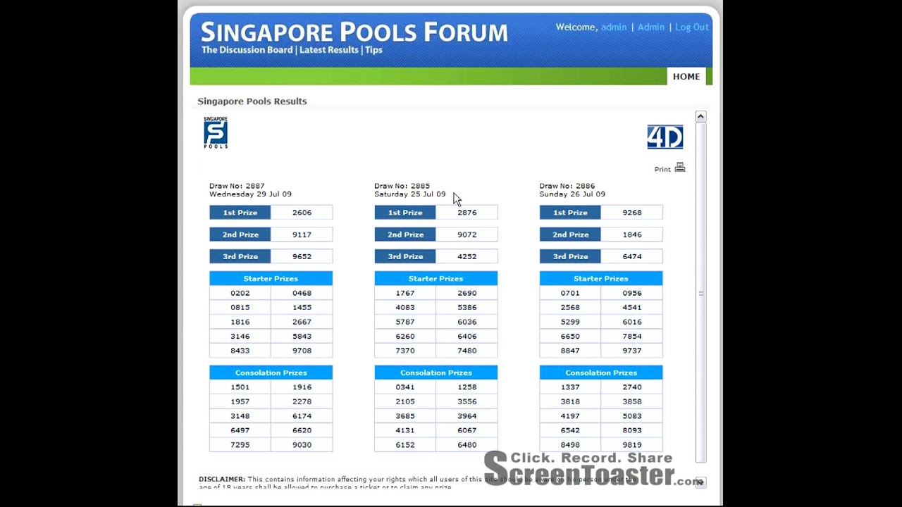Select the Draw No: 2885 text
Screen dimensions: 902x507
pyautogui.click(x=402, y=186)
